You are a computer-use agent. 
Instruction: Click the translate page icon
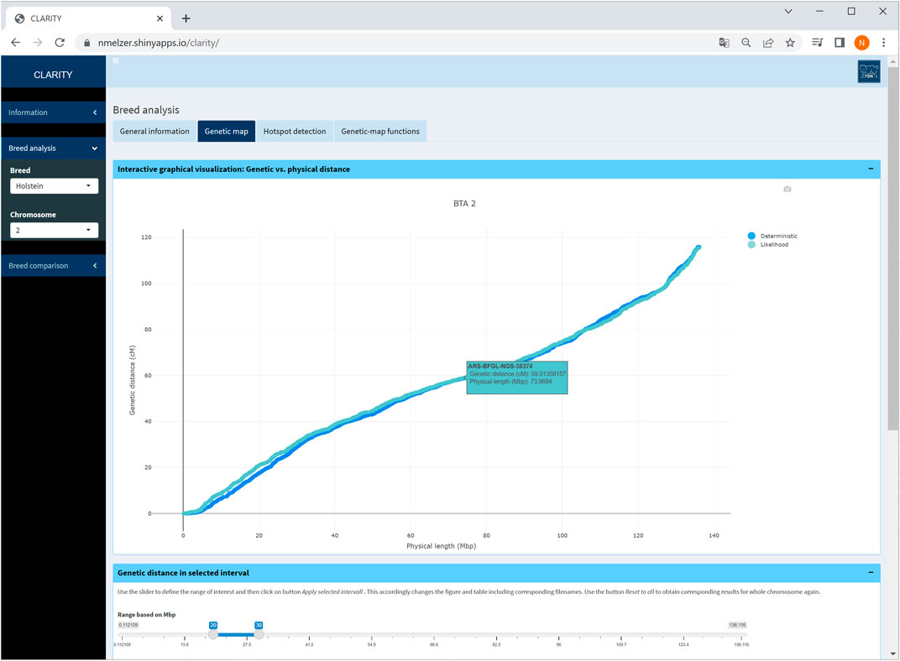tap(724, 43)
